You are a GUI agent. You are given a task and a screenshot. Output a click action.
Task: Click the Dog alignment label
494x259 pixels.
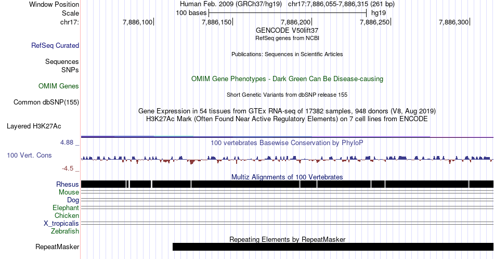pos(73,200)
